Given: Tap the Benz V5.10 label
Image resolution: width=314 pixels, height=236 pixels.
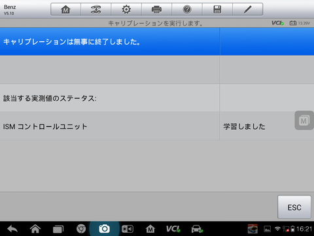Looking at the screenshot, I should [x=10, y=10].
